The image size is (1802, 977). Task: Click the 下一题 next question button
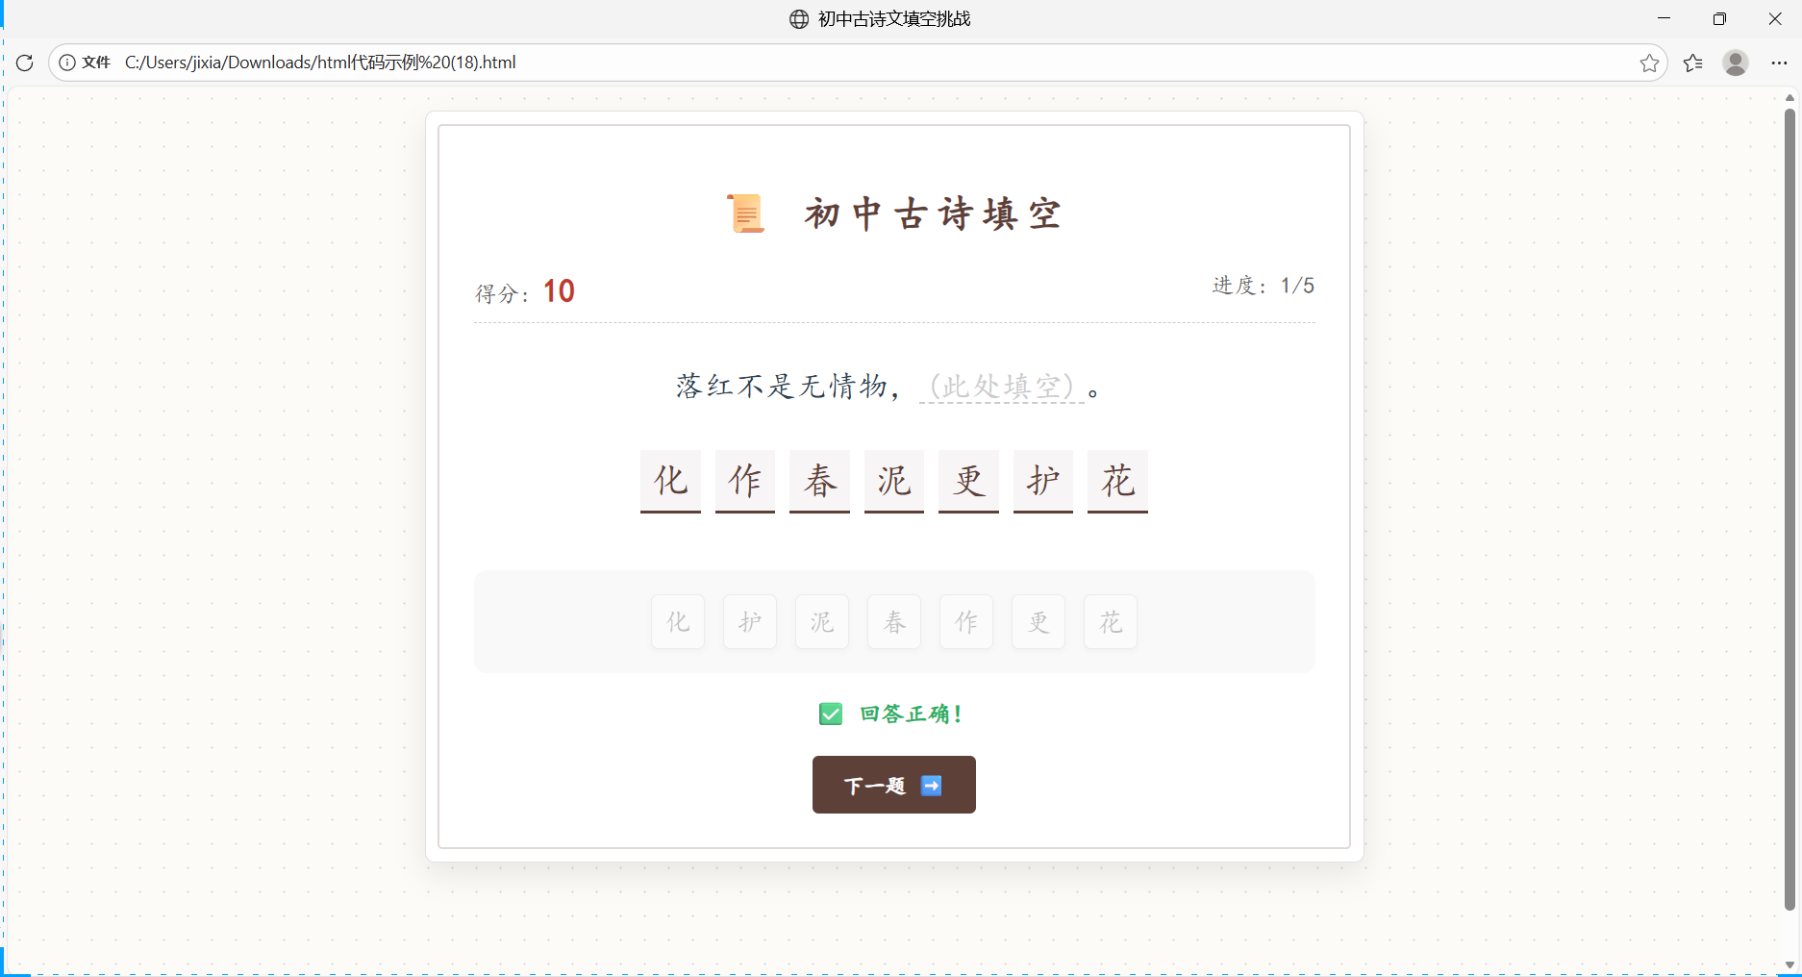tap(892, 785)
